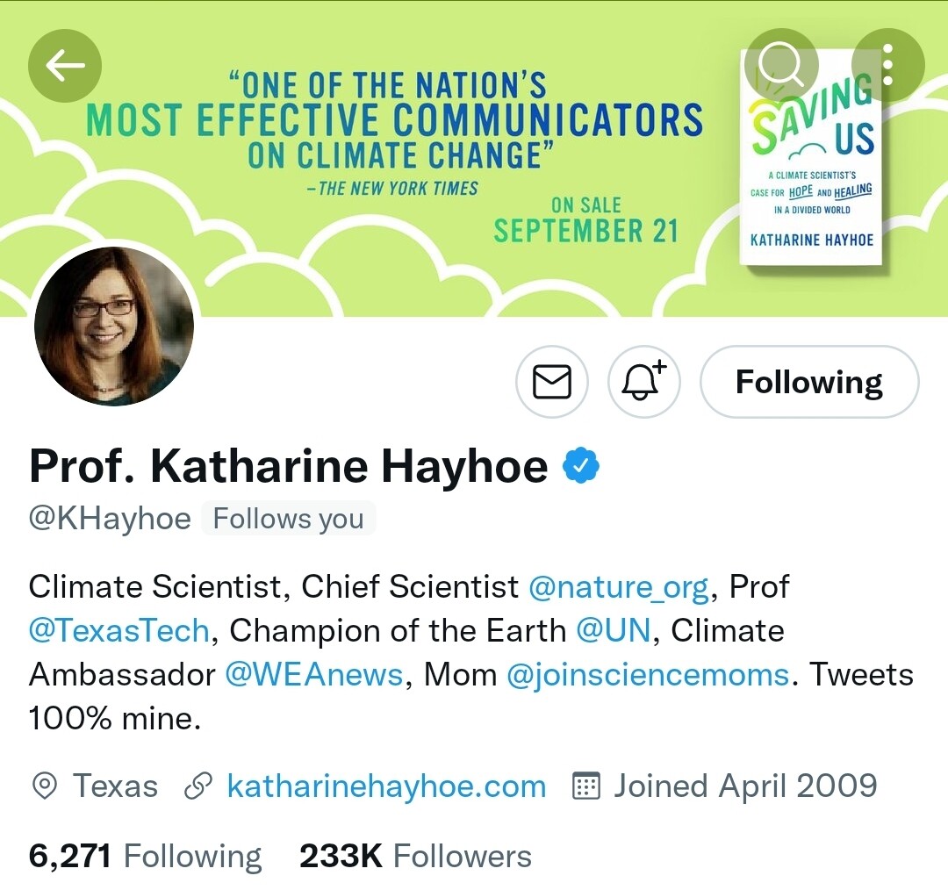Open the @nature_org mention

(618, 586)
